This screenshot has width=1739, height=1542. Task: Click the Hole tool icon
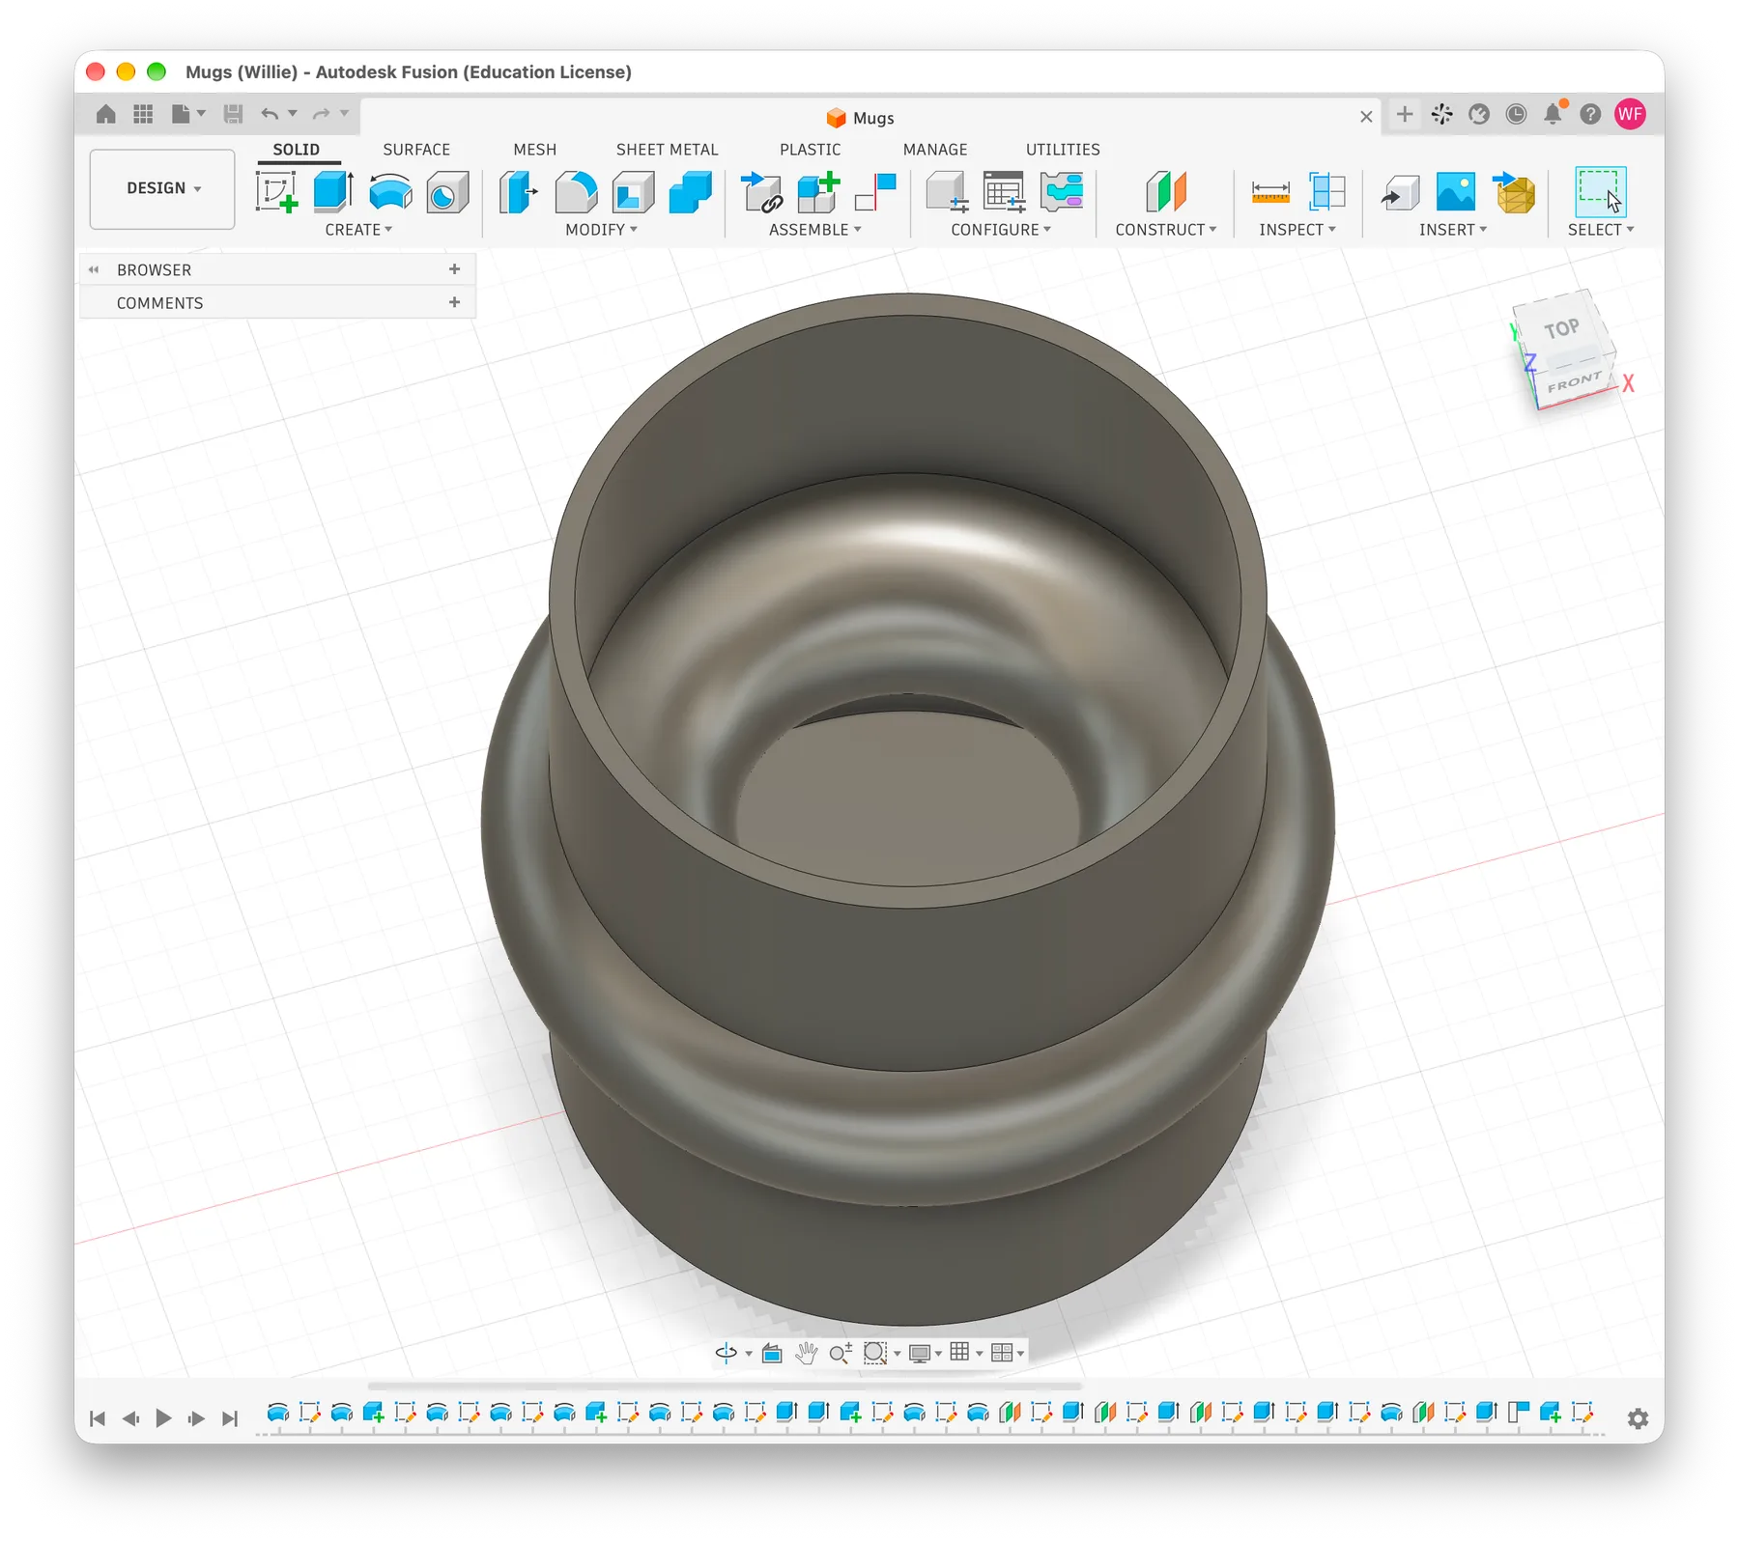coord(447,191)
